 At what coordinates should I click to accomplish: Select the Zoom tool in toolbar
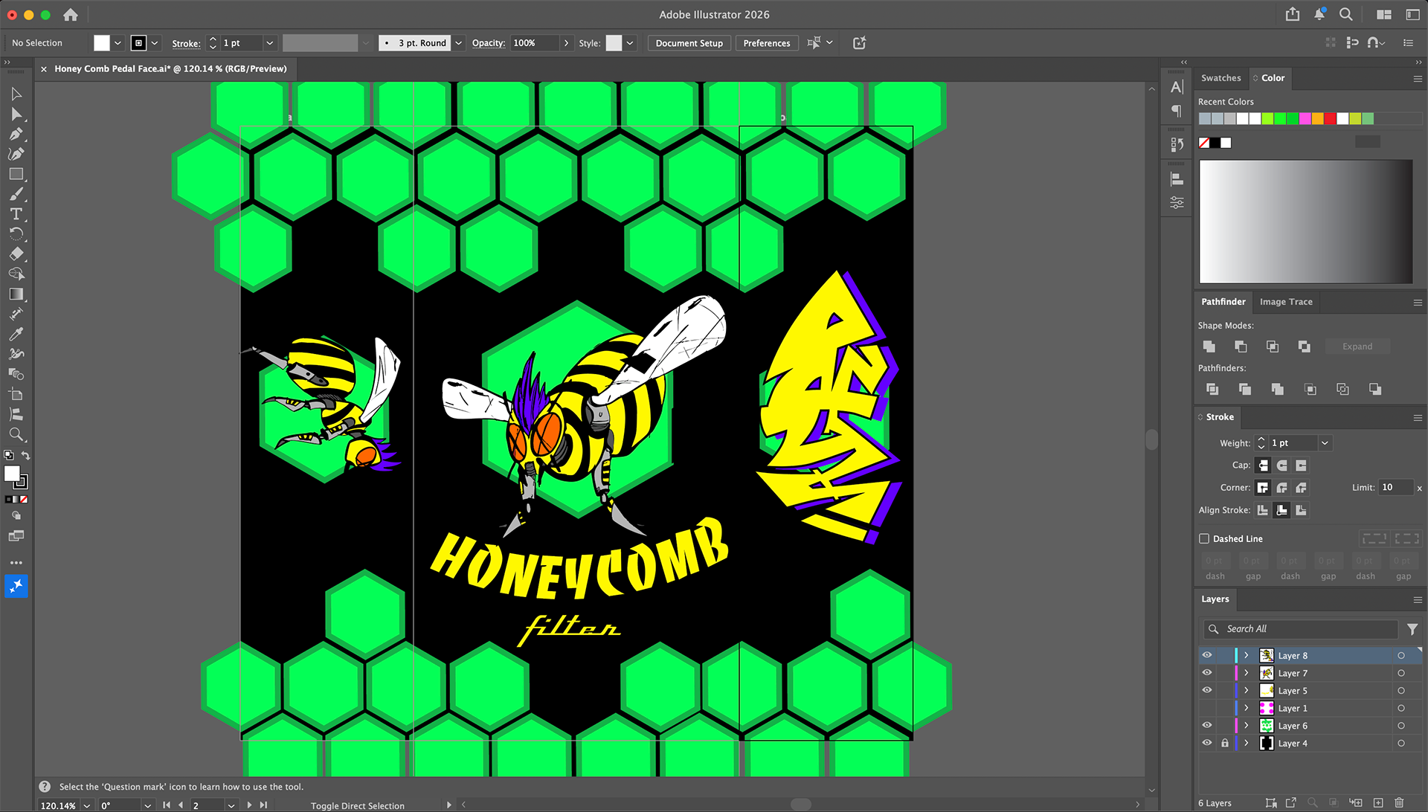tap(16, 434)
